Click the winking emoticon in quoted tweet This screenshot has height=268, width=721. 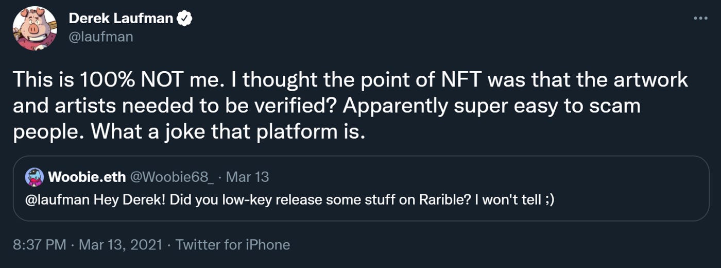pyautogui.click(x=548, y=200)
